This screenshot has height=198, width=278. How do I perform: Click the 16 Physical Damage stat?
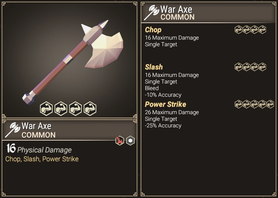[39, 148]
